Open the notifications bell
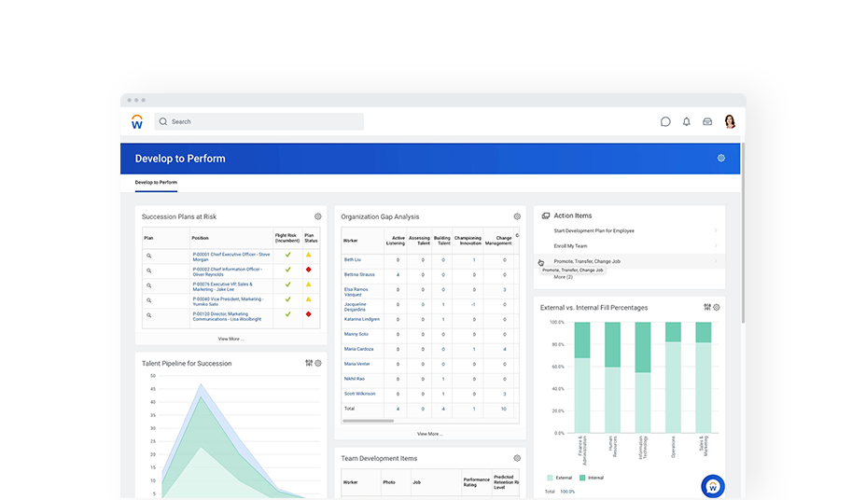 (x=687, y=121)
